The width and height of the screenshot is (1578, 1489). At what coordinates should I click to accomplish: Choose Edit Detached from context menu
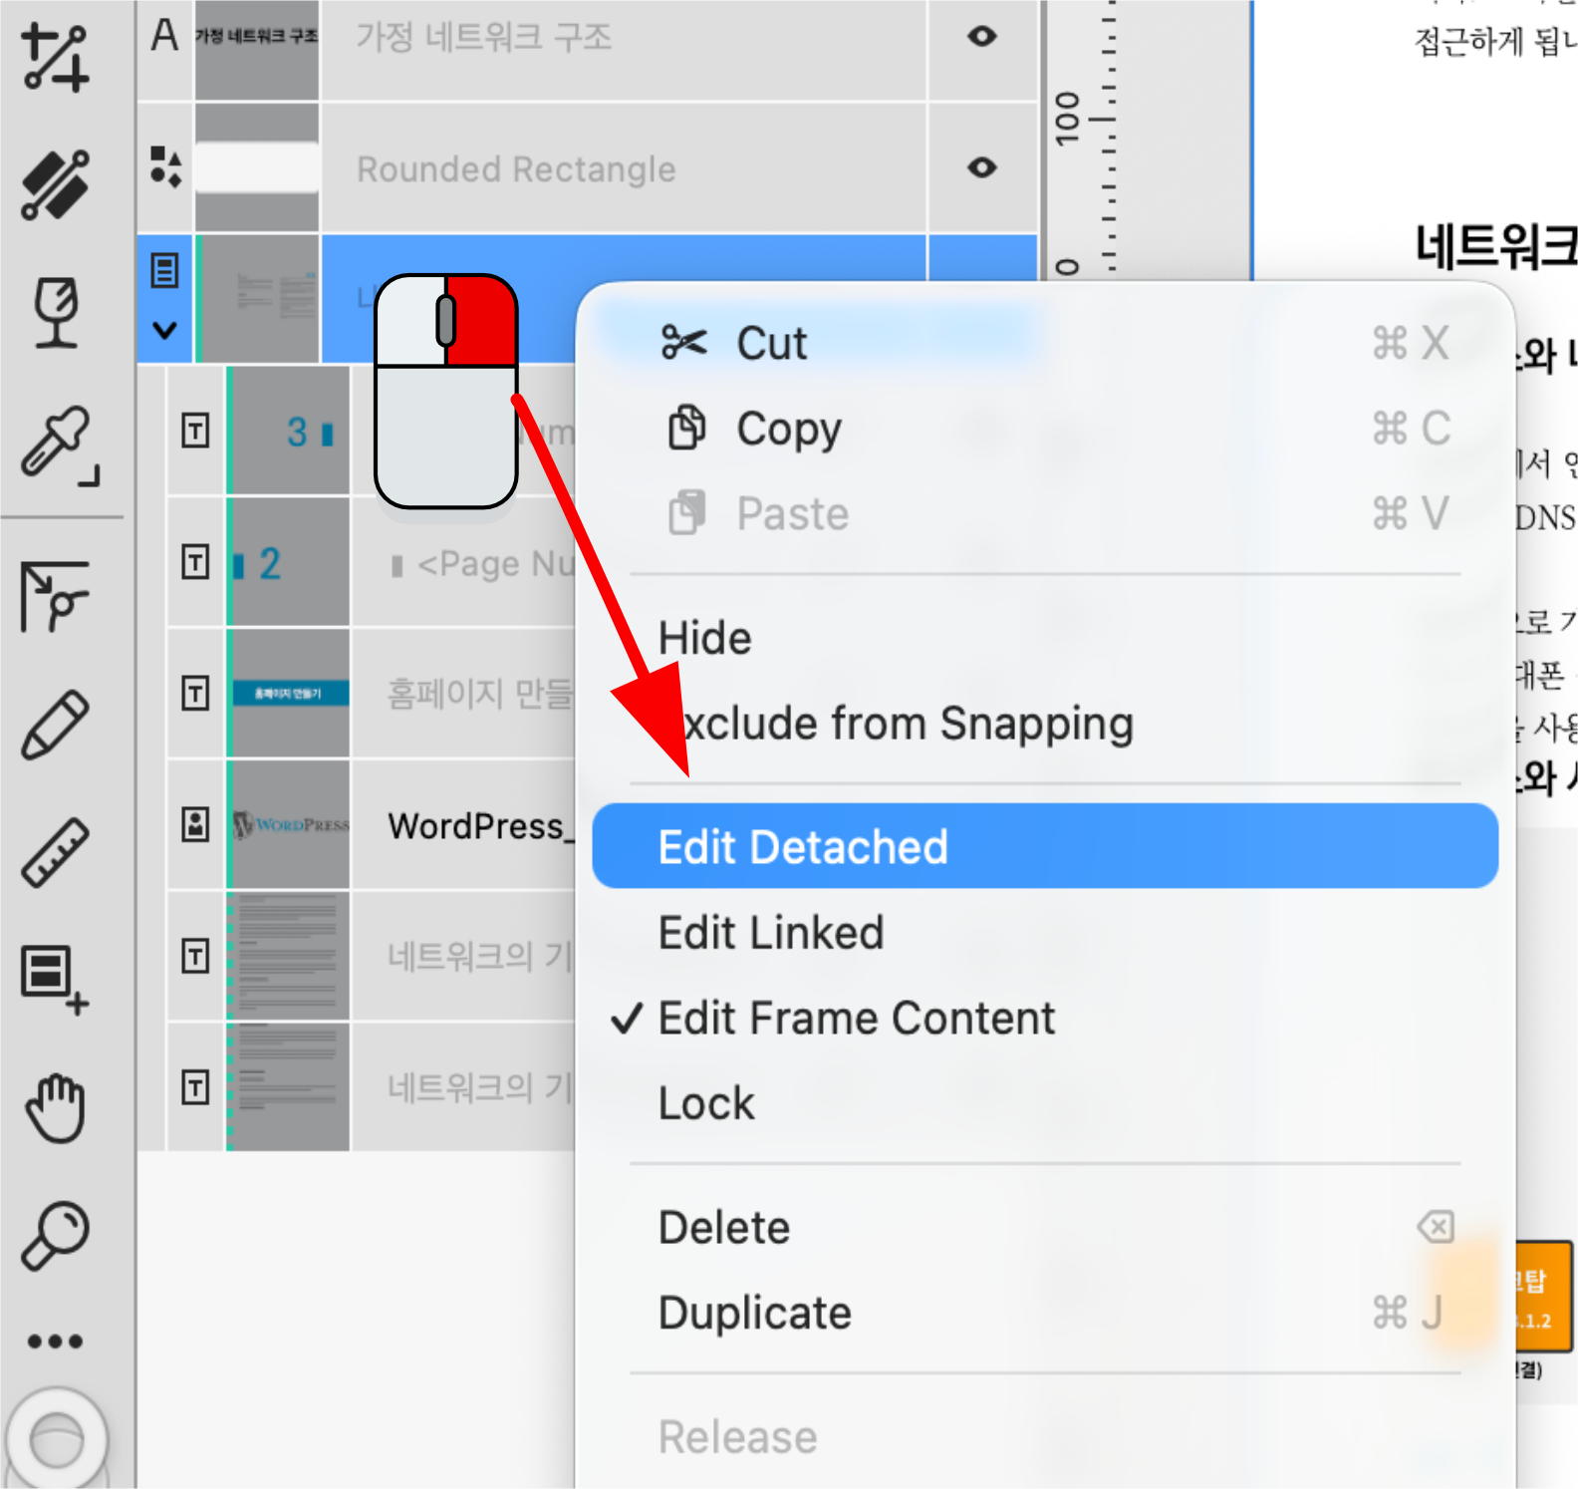(x=803, y=847)
